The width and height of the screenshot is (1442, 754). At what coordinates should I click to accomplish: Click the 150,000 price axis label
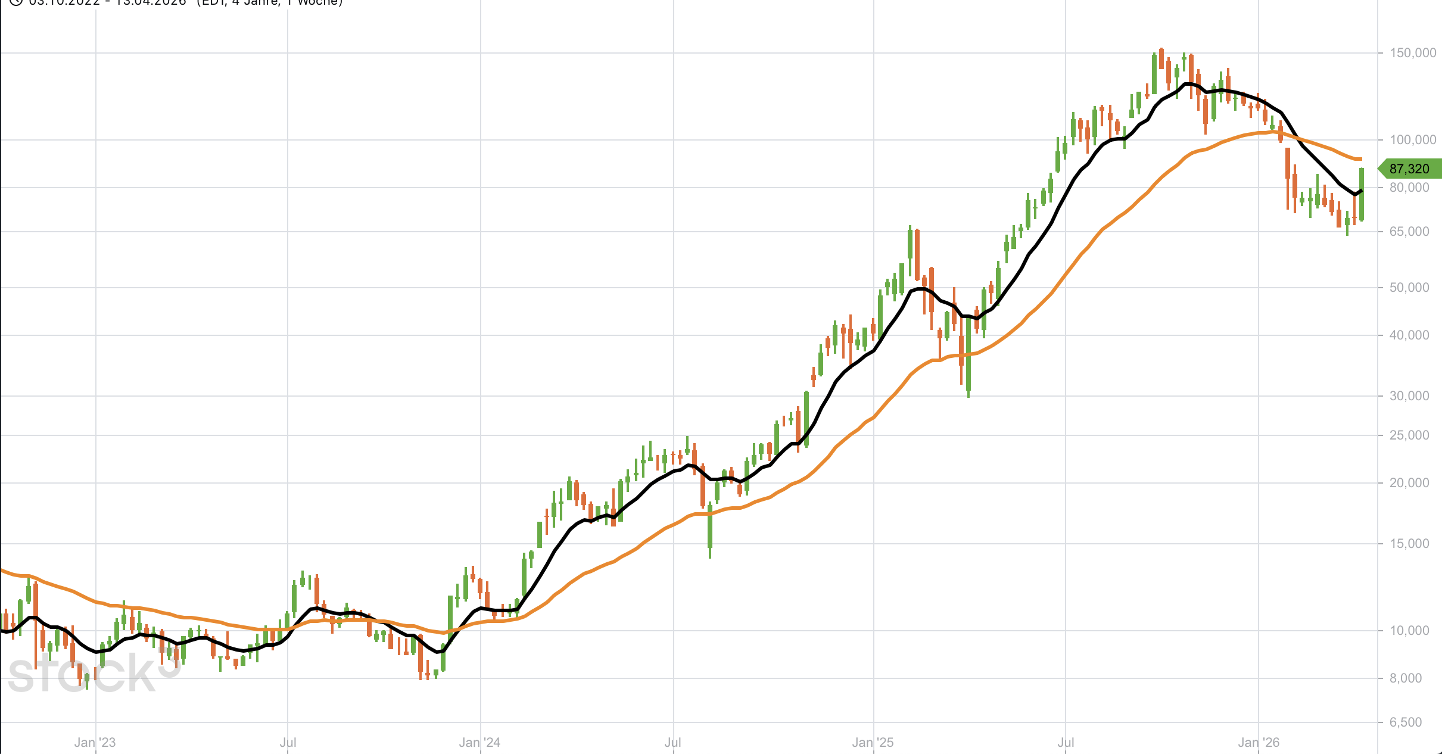pyautogui.click(x=1413, y=53)
